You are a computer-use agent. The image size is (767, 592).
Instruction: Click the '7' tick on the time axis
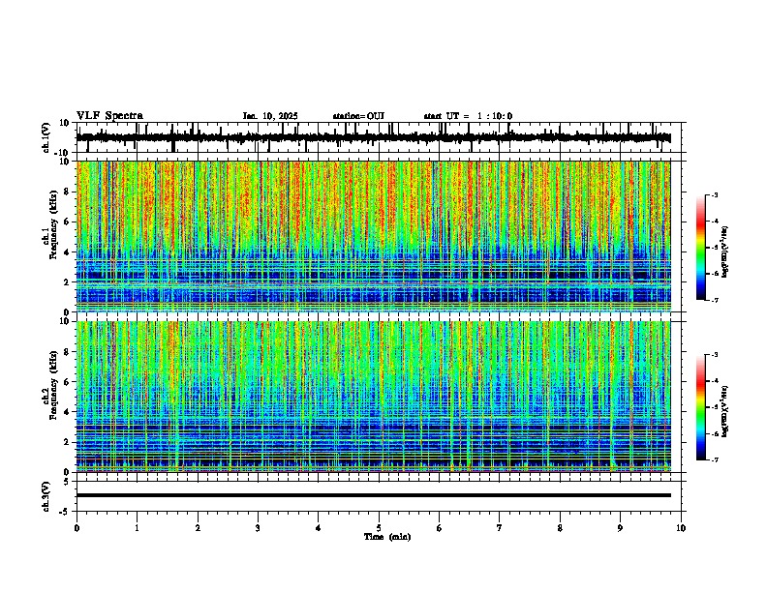(500, 528)
